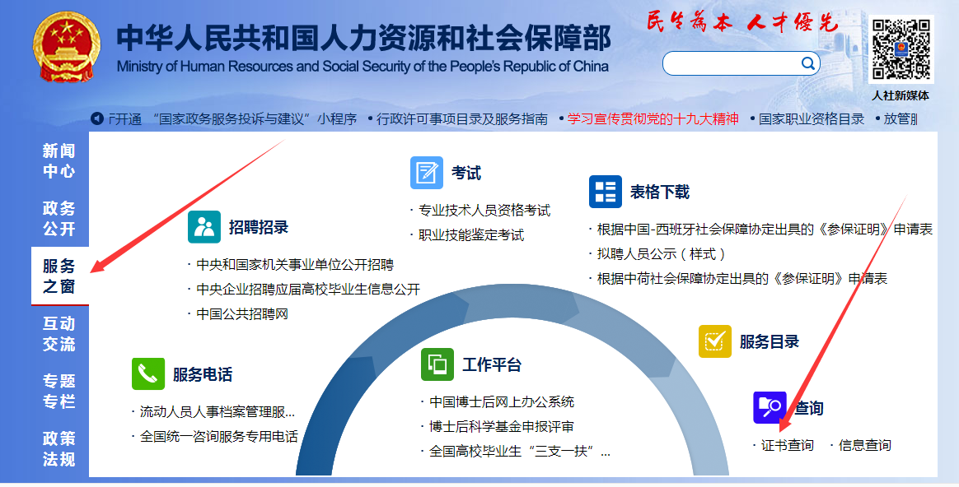Click the 服务目录 yellow checkmark icon

714,341
